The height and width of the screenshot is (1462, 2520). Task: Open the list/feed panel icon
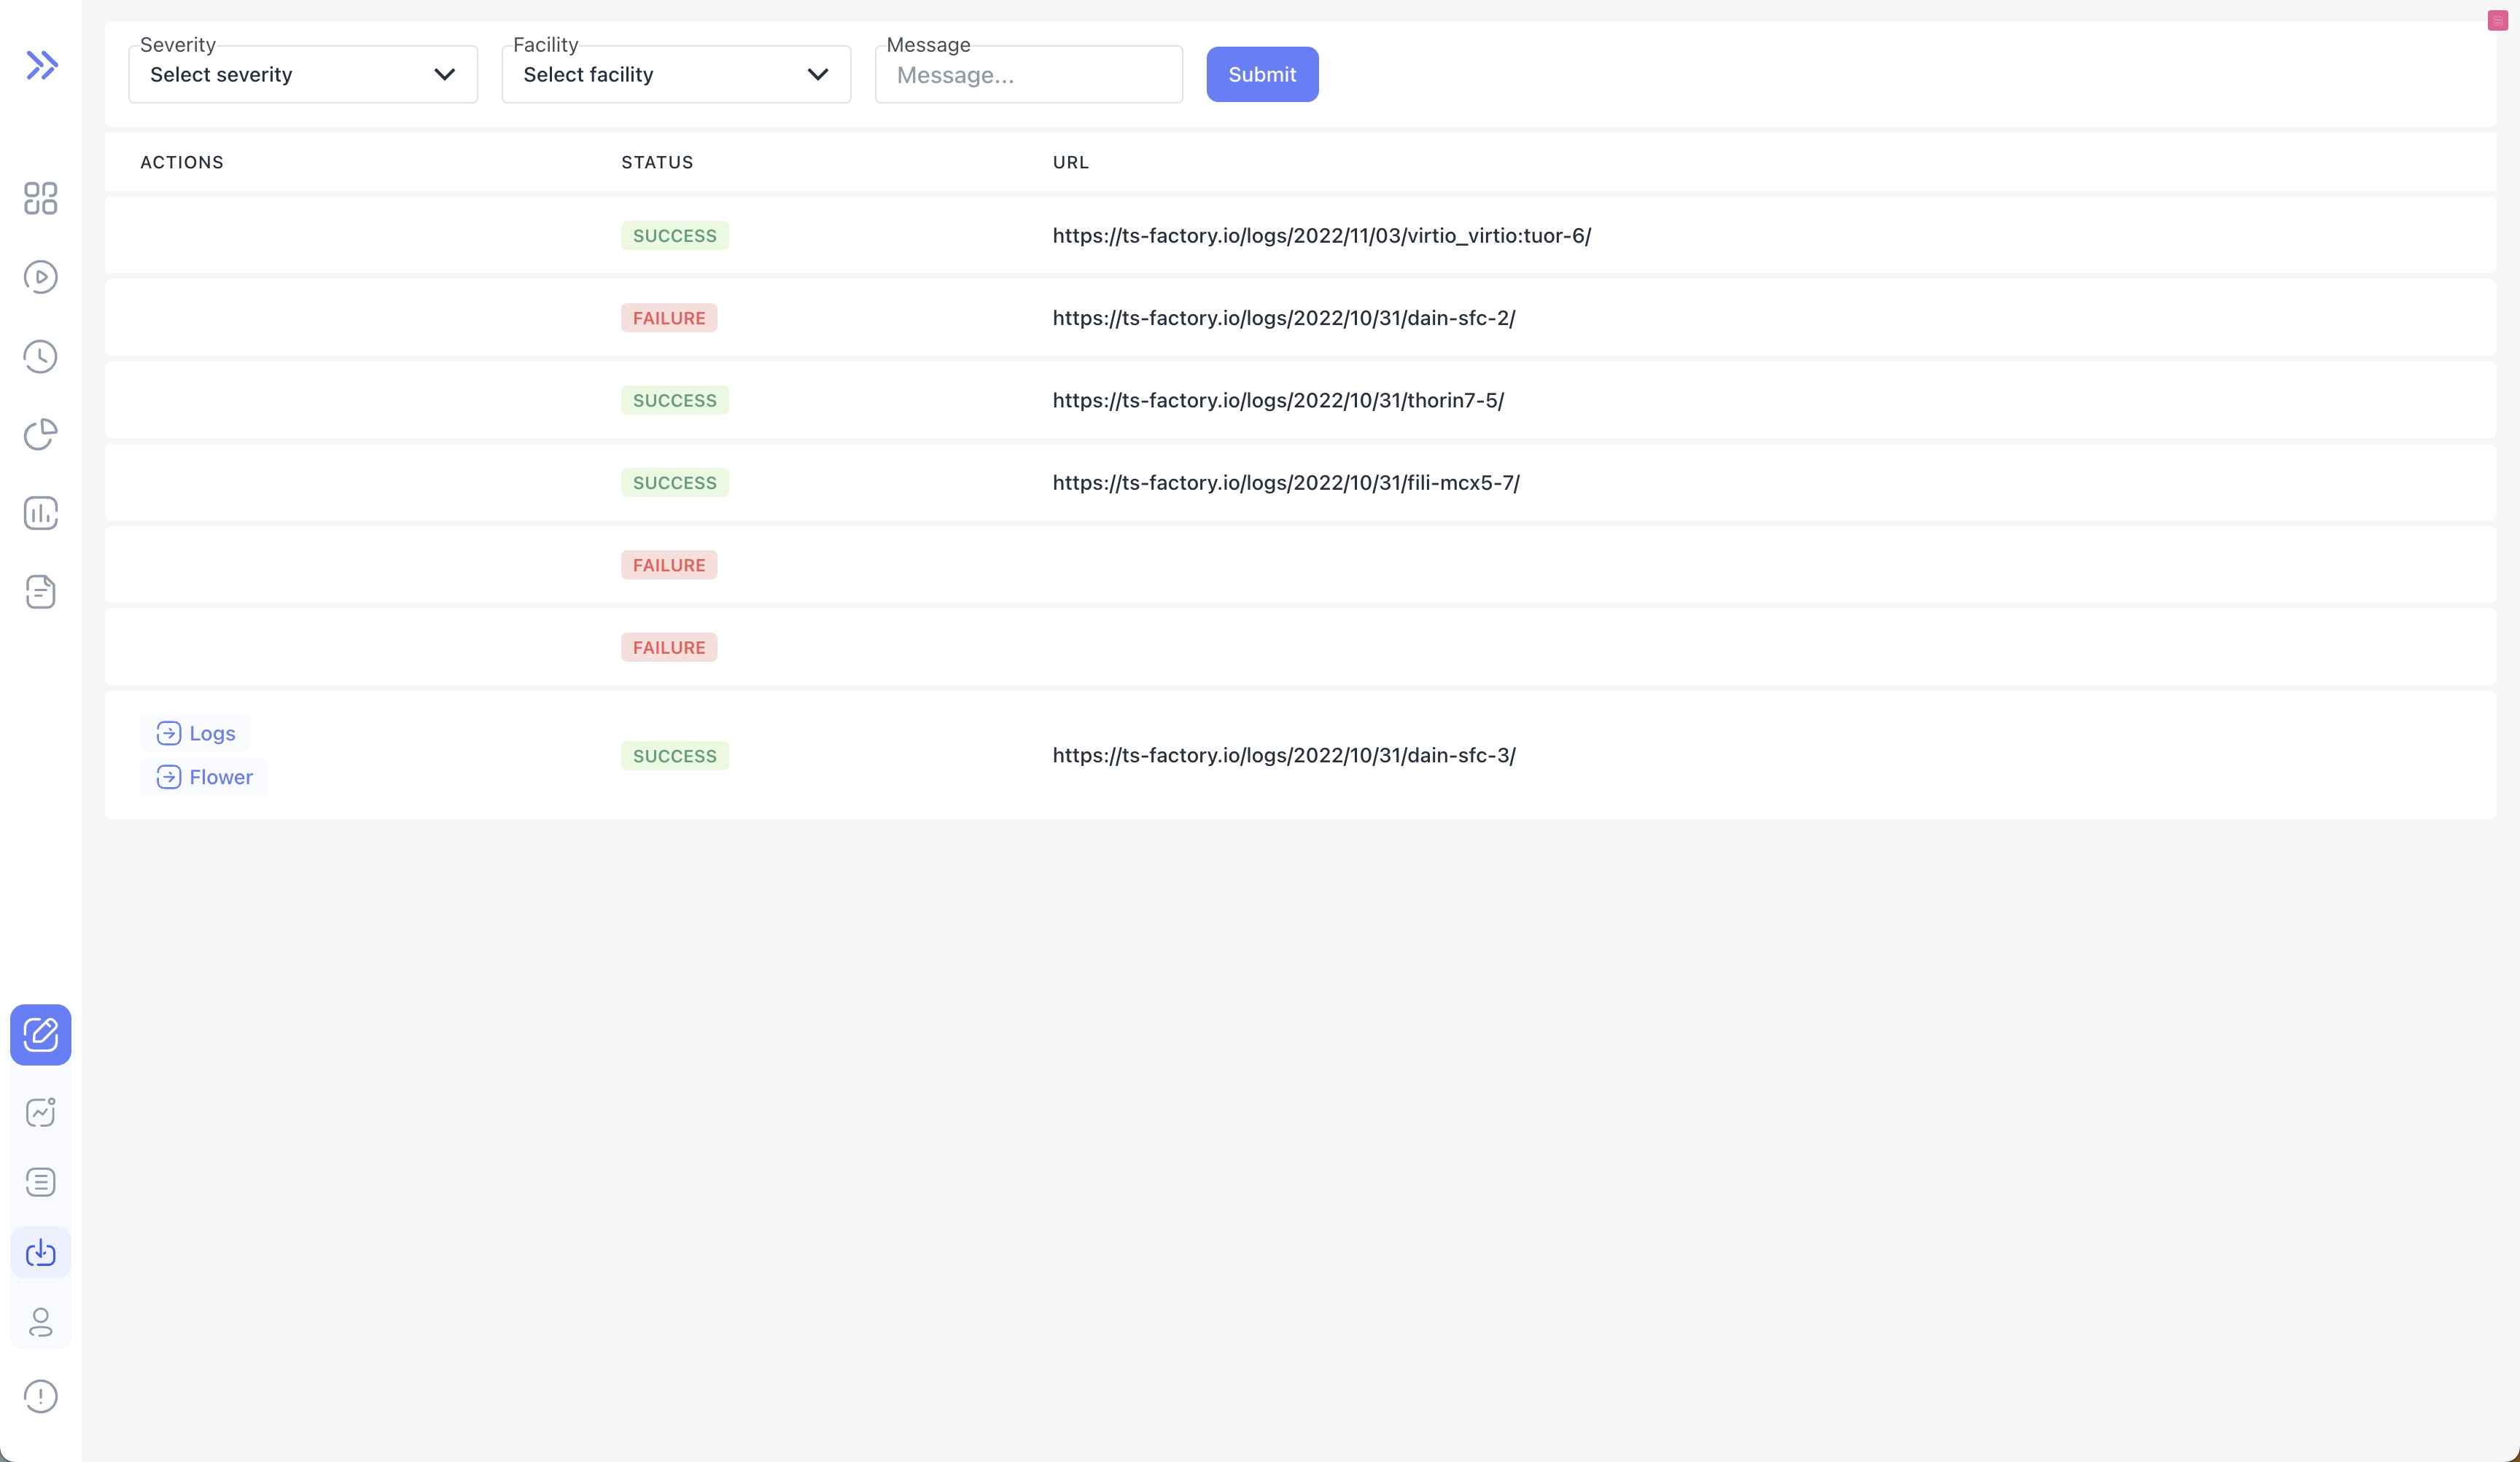point(41,1182)
